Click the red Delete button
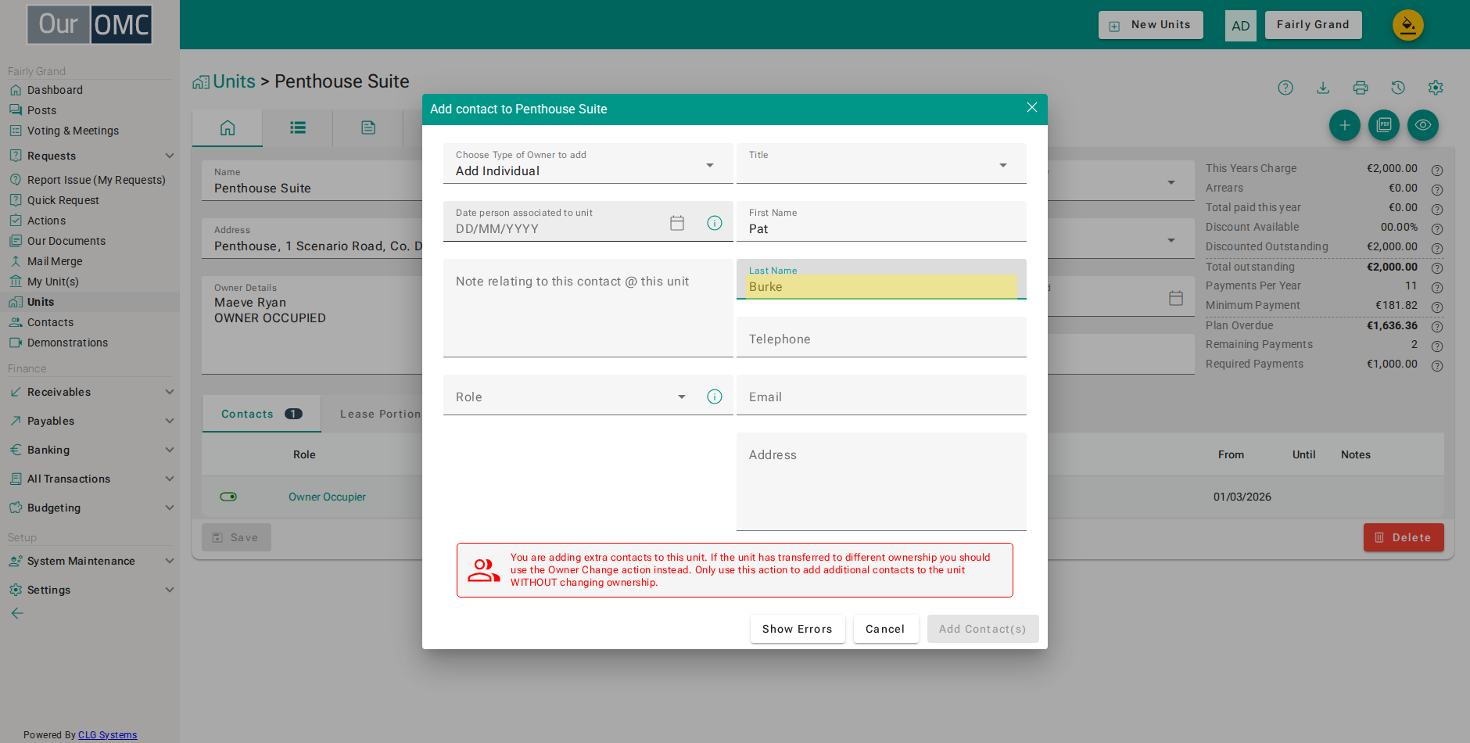 tap(1404, 537)
